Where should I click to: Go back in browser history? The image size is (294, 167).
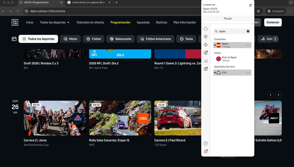pos(3,11)
